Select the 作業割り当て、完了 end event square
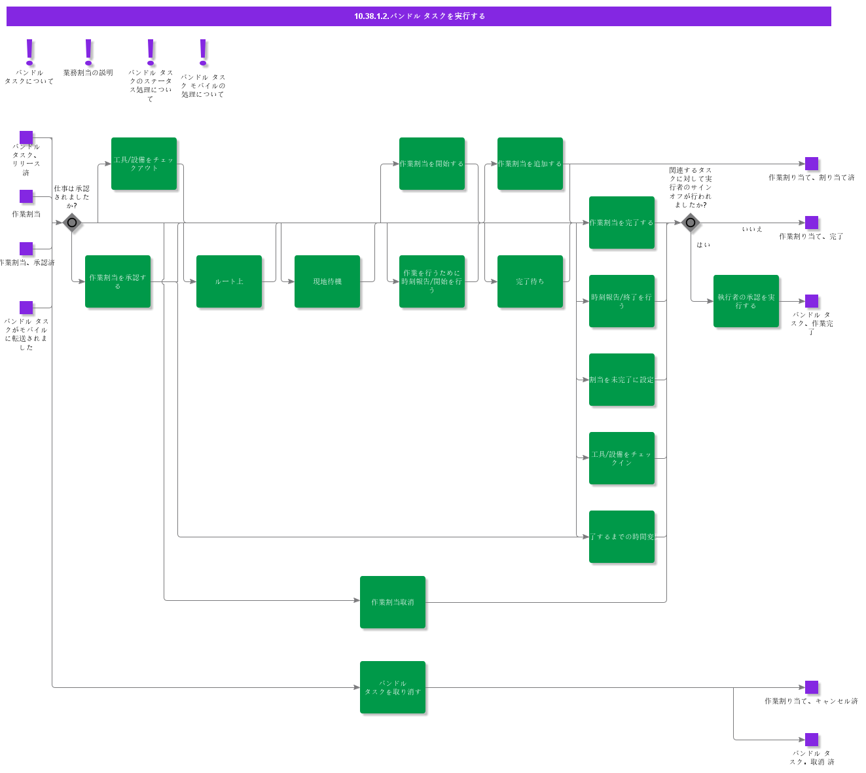This screenshot has height=773, width=866. (811, 223)
